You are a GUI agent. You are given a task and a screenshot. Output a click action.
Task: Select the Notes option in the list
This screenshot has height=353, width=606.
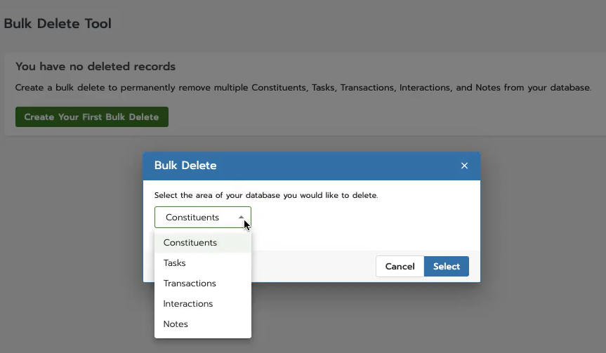coord(202,324)
